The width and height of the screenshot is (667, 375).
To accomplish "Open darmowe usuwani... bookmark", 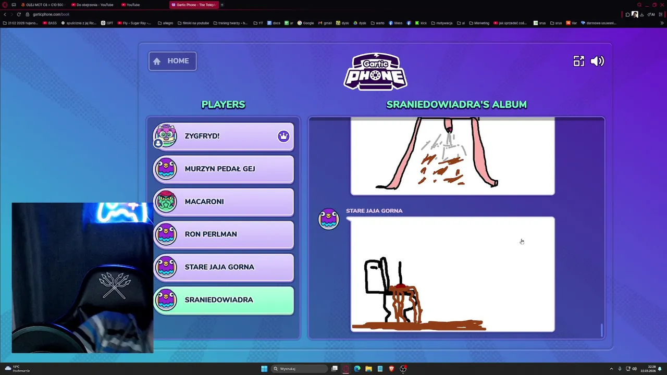I will click(x=598, y=23).
